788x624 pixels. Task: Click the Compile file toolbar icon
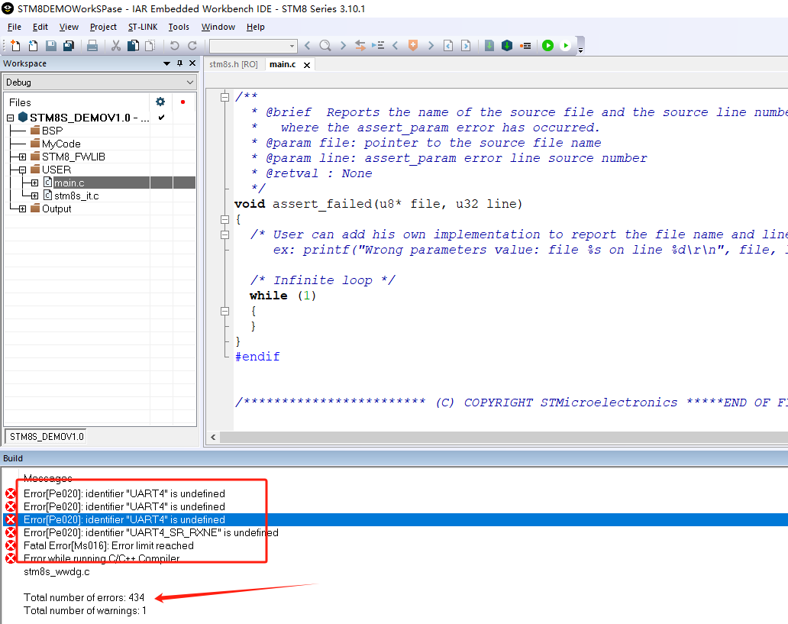click(x=489, y=46)
